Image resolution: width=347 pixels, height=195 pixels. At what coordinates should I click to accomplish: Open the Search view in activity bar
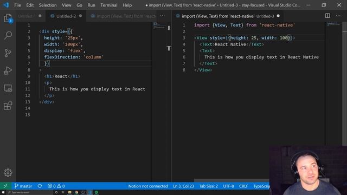click(8, 35)
